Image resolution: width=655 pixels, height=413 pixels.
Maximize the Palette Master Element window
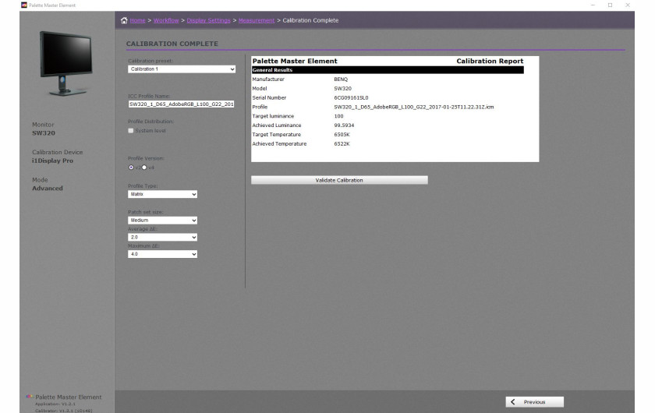point(611,5)
